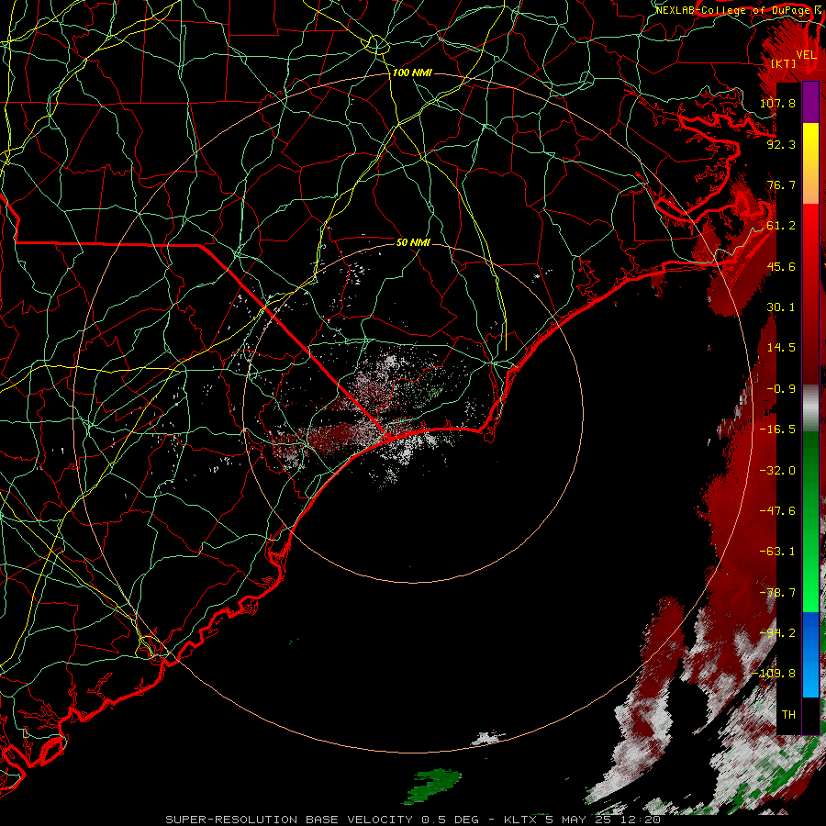Click the black TH segment of color bar

coord(810,715)
